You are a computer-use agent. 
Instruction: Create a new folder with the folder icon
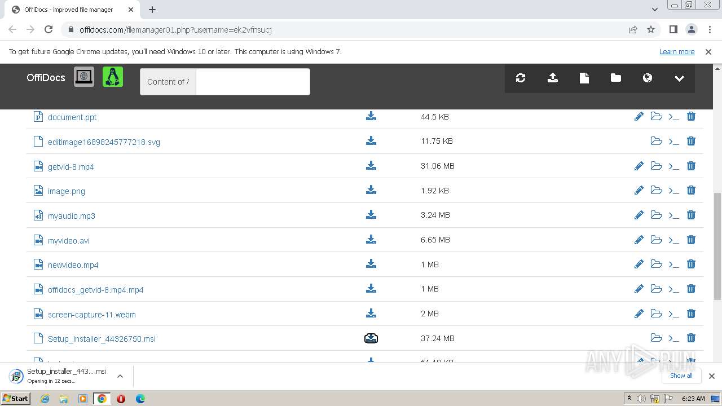616,78
